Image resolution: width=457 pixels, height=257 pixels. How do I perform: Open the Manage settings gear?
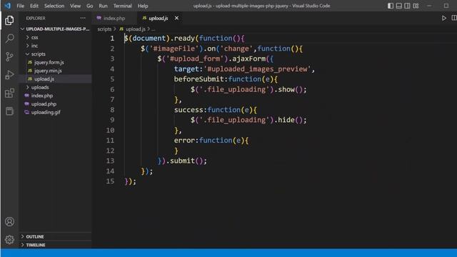pyautogui.click(x=9, y=240)
